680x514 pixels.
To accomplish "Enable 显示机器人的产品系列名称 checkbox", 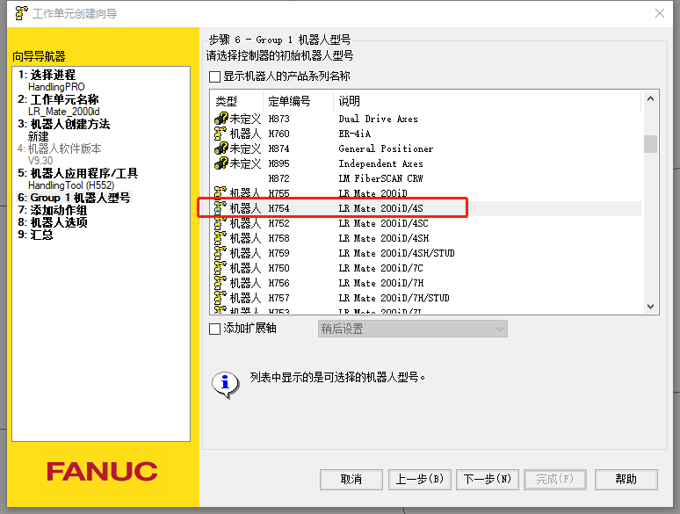I will pos(214,76).
